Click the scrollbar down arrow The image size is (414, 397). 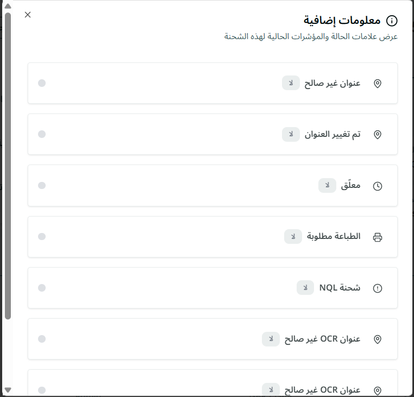[8, 389]
